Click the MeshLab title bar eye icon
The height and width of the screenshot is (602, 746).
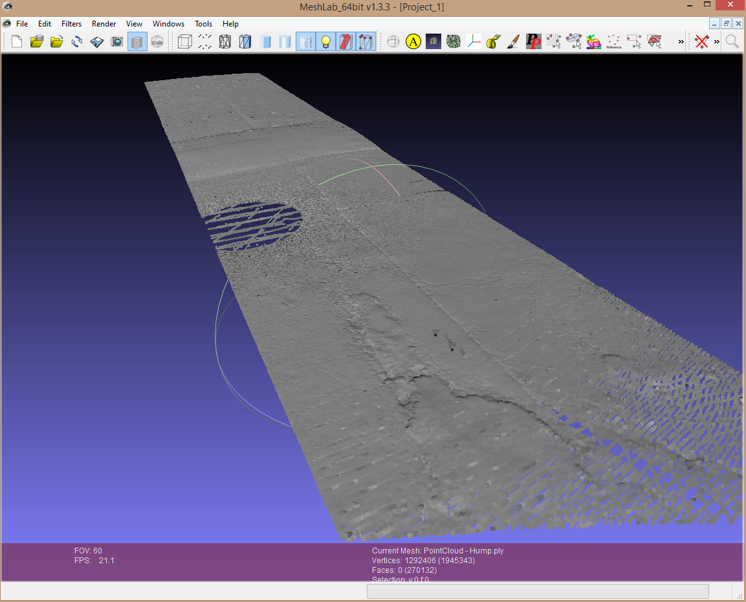pyautogui.click(x=7, y=6)
